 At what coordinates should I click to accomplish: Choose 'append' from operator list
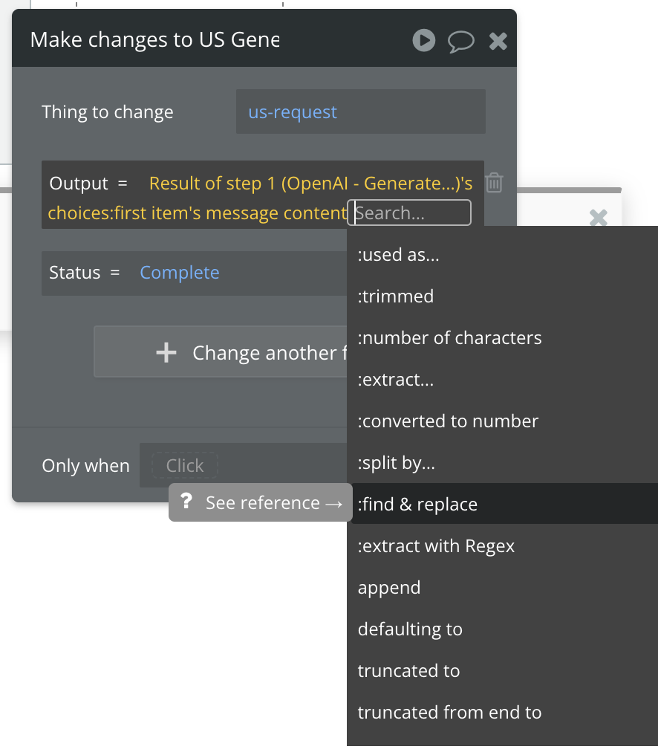click(x=389, y=588)
